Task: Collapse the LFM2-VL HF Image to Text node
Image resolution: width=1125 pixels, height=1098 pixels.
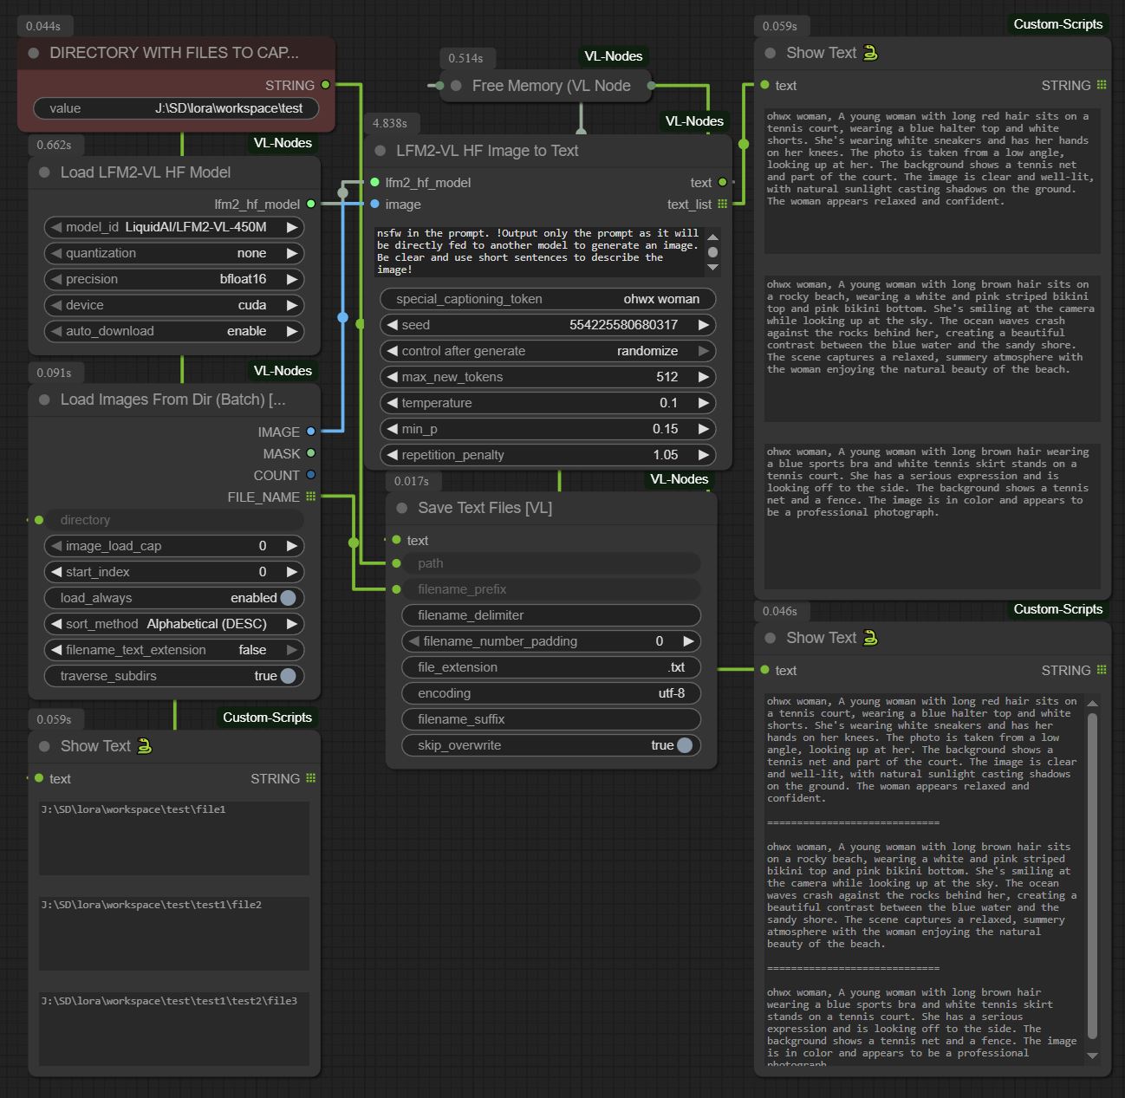Action: 380,151
